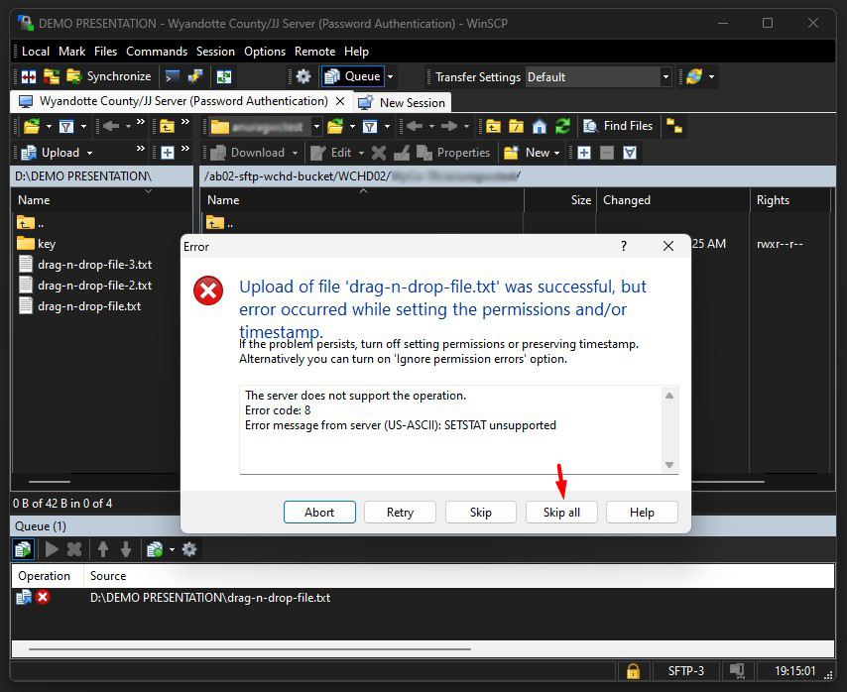Click the Download button

coord(248,153)
